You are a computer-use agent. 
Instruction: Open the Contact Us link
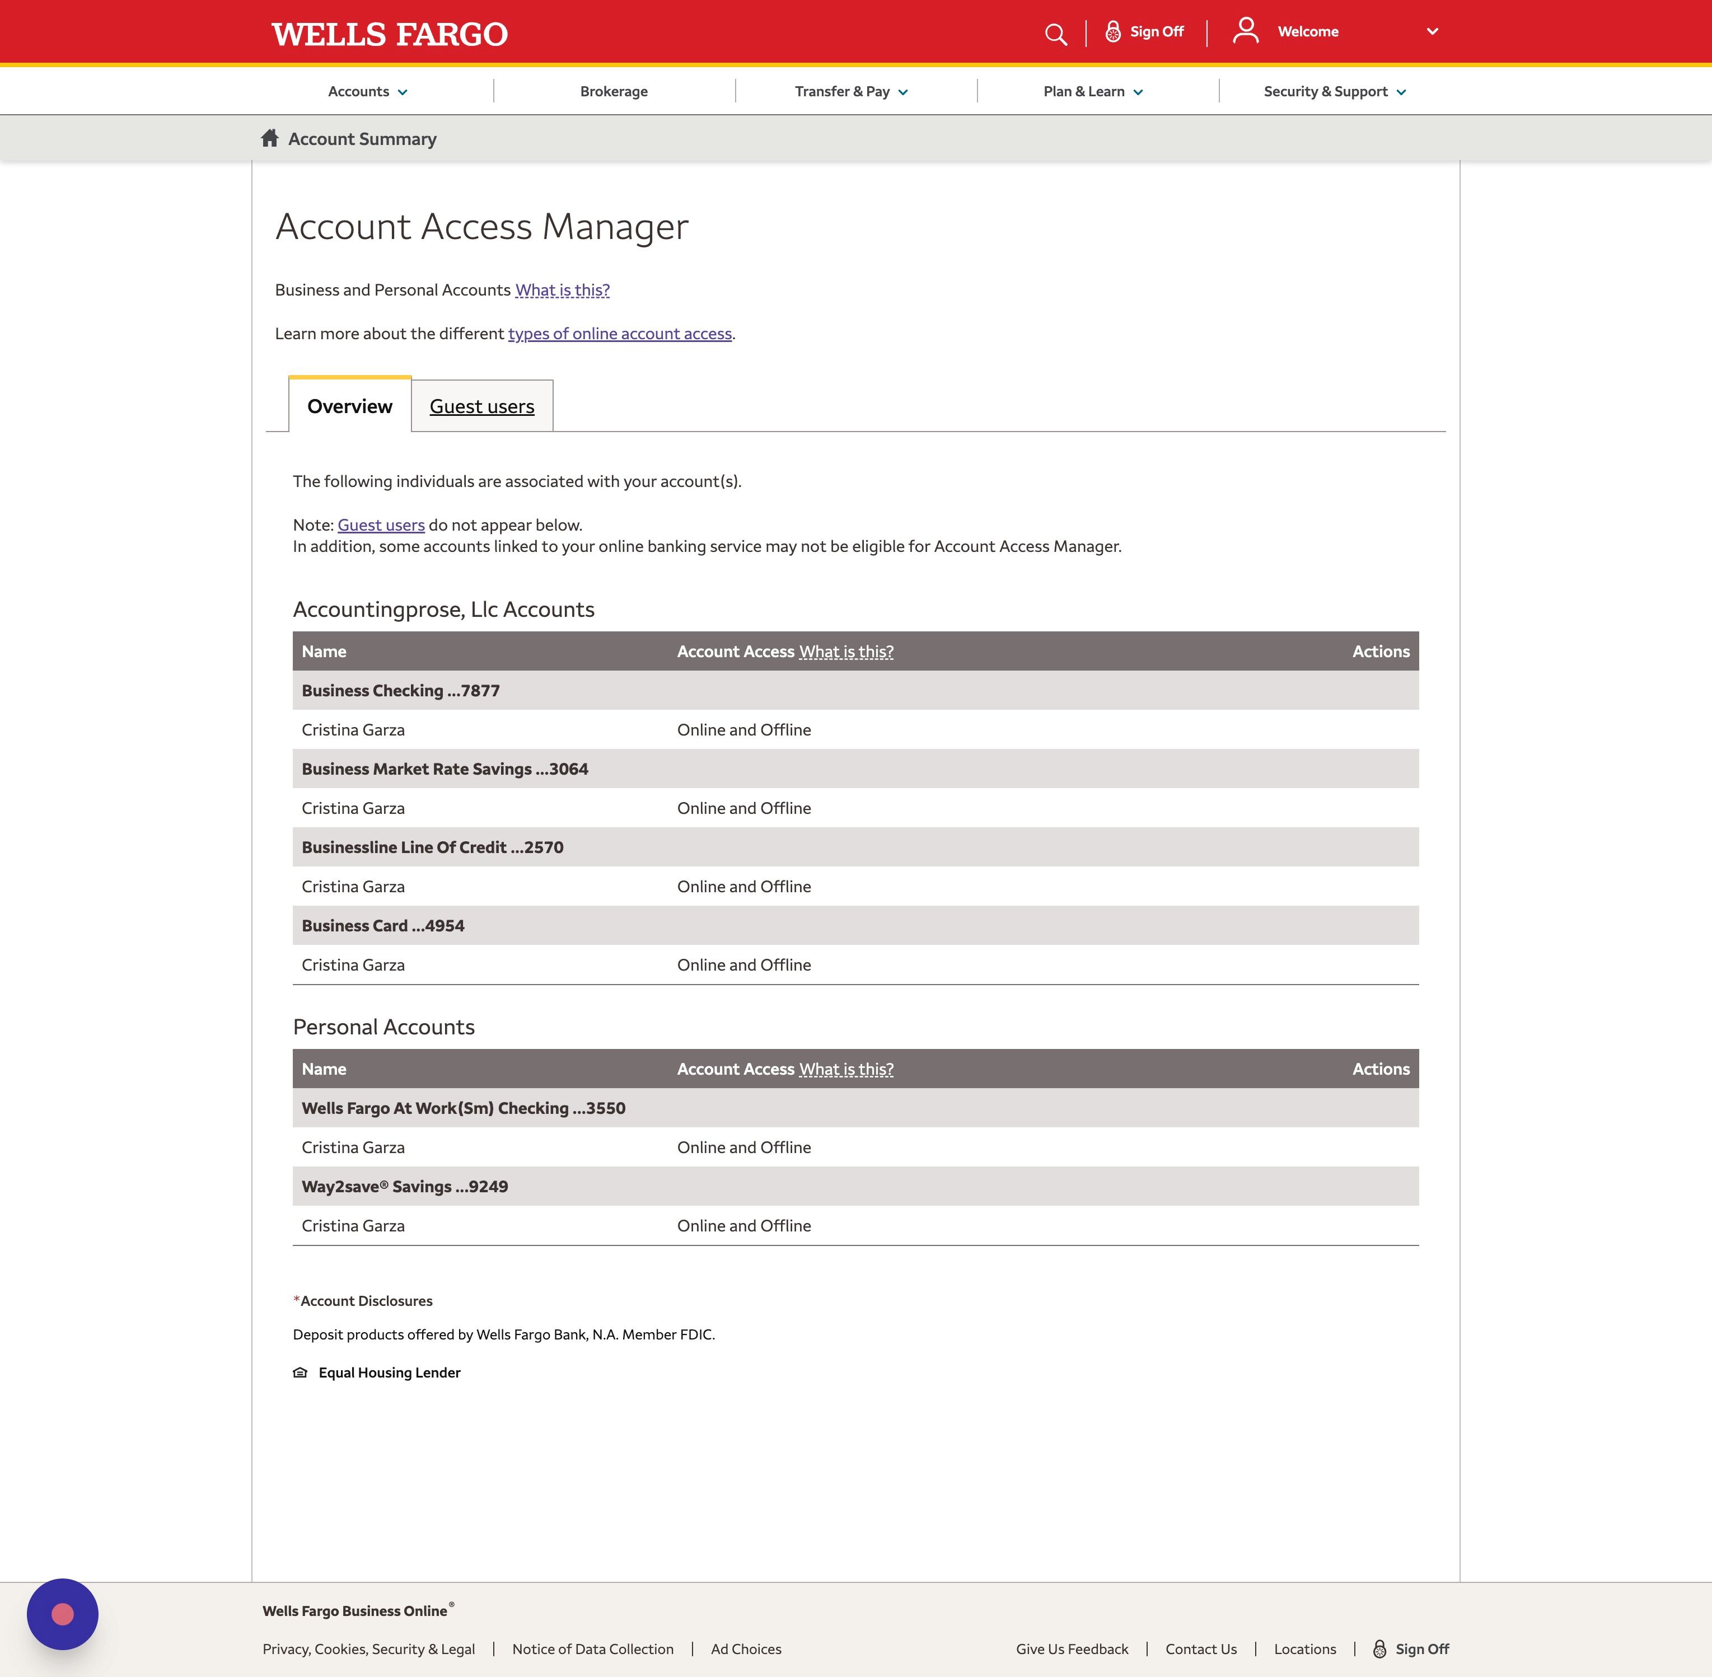pyautogui.click(x=1200, y=1648)
